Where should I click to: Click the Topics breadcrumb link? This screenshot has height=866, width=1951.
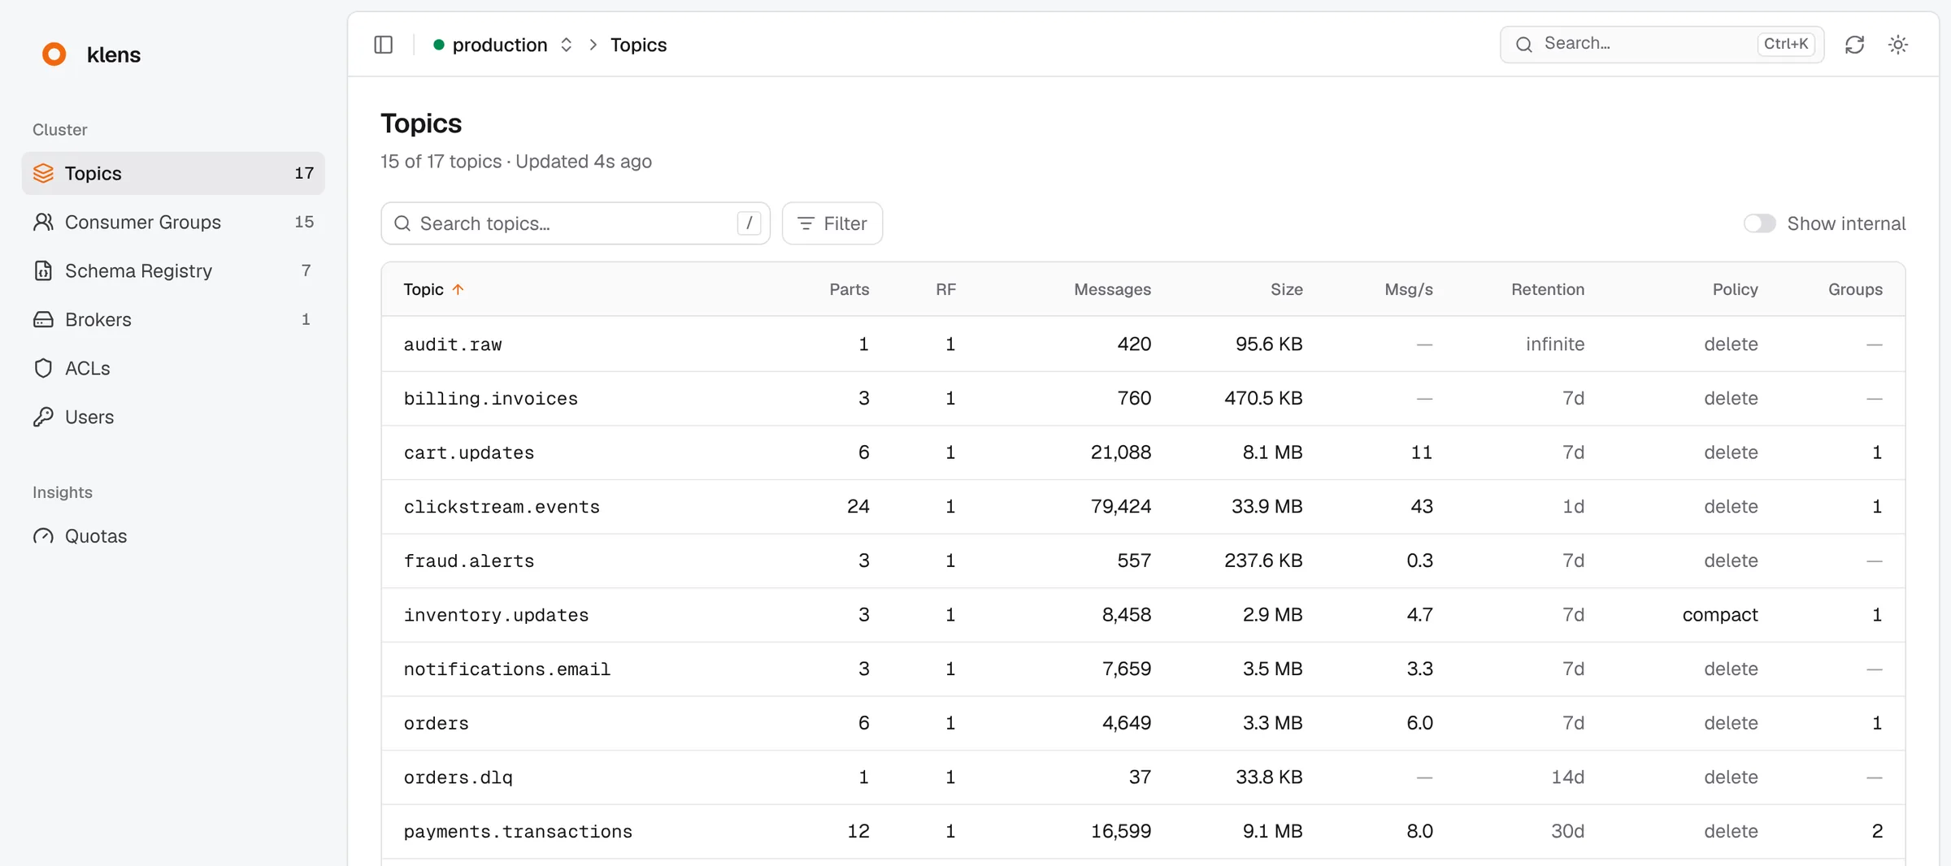coord(638,45)
